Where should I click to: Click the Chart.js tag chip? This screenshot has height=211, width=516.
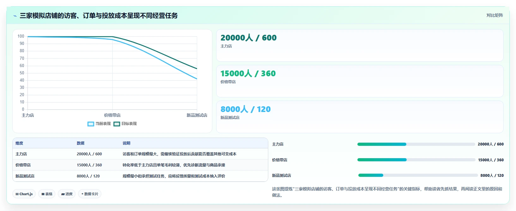24,194
